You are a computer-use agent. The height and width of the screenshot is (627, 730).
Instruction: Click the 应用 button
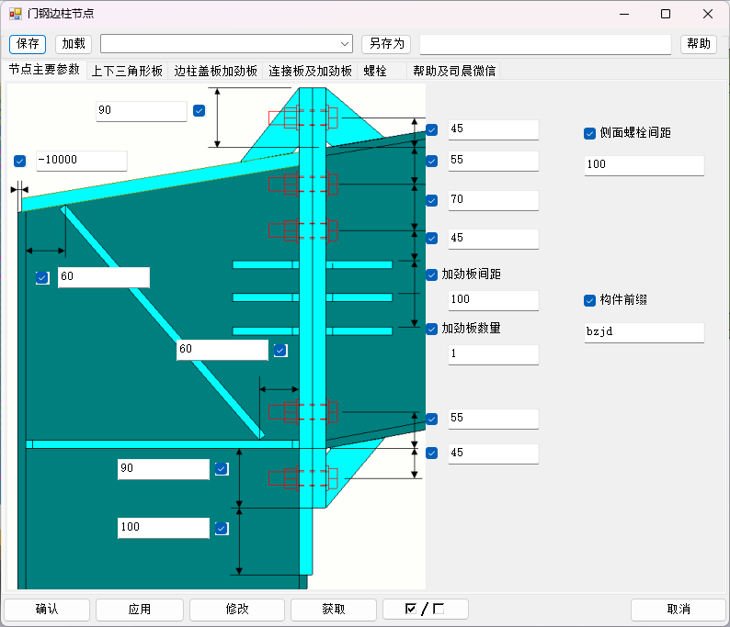[x=139, y=610]
